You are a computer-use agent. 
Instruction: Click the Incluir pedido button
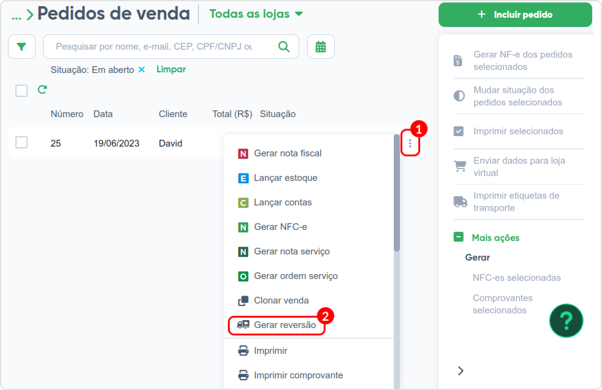[x=515, y=15]
